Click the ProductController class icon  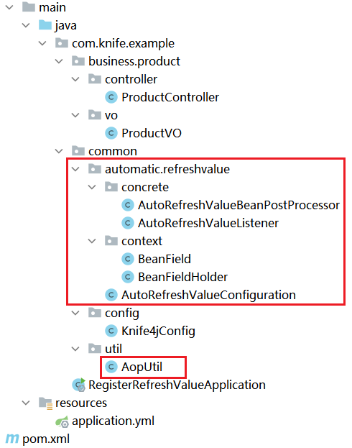pyautogui.click(x=111, y=97)
